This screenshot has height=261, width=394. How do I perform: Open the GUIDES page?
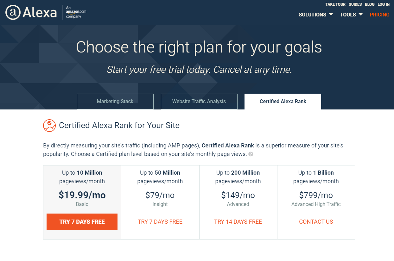pyautogui.click(x=355, y=4)
